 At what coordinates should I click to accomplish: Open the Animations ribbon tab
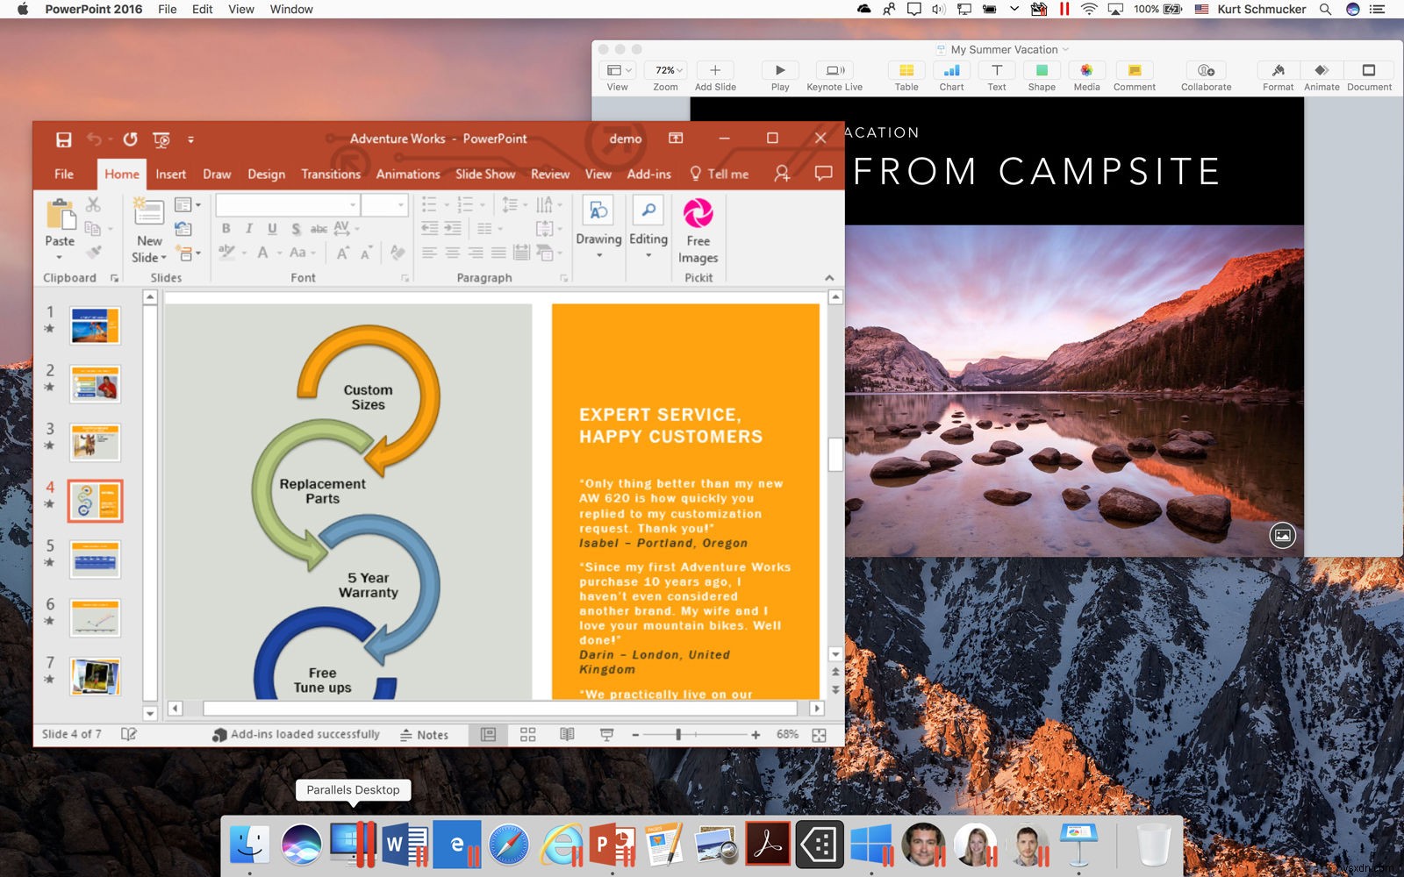pyautogui.click(x=408, y=174)
